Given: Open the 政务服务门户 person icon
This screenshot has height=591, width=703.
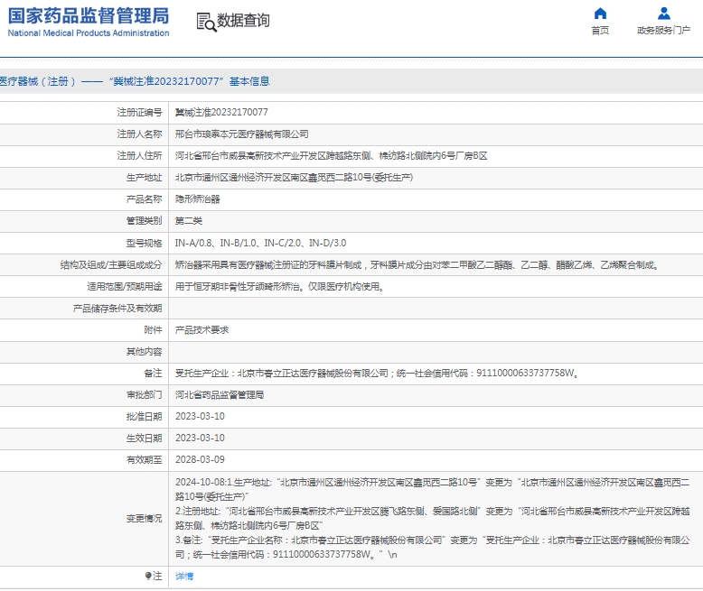Looking at the screenshot, I should click(664, 14).
